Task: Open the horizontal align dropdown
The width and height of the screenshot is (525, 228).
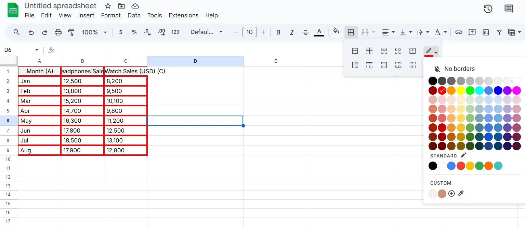Action: click(388, 32)
